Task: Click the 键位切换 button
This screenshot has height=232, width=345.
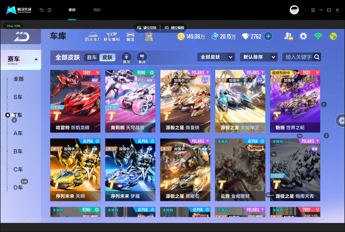Action: point(147,28)
